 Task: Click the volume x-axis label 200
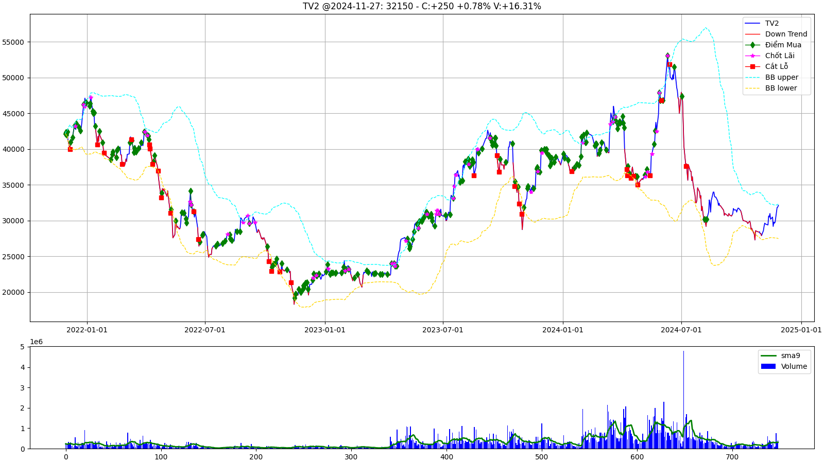256,457
